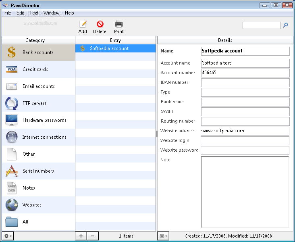Select the Other blank page icon
Viewport: 295px width, 242px height.
pyautogui.click(x=11, y=154)
